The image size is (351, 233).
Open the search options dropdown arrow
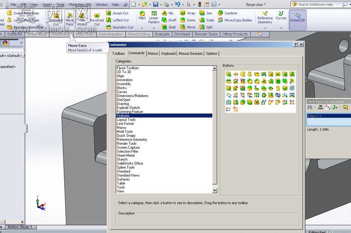[x=349, y=5]
